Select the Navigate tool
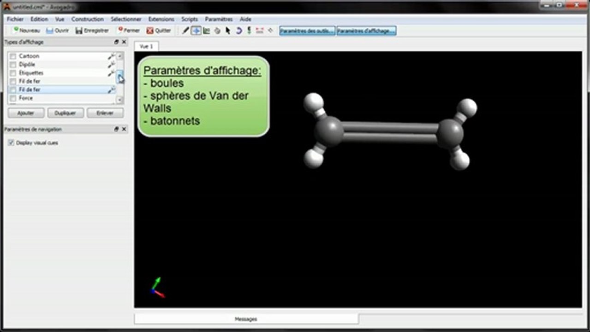The height and width of the screenshot is (332, 590). pos(196,30)
